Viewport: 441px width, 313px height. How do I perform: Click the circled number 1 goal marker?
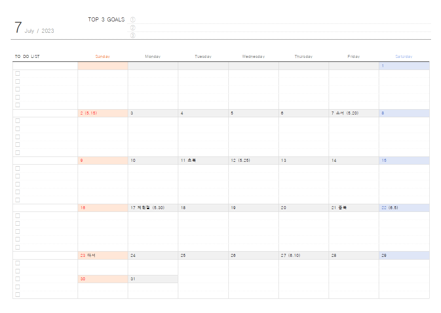(133, 19)
